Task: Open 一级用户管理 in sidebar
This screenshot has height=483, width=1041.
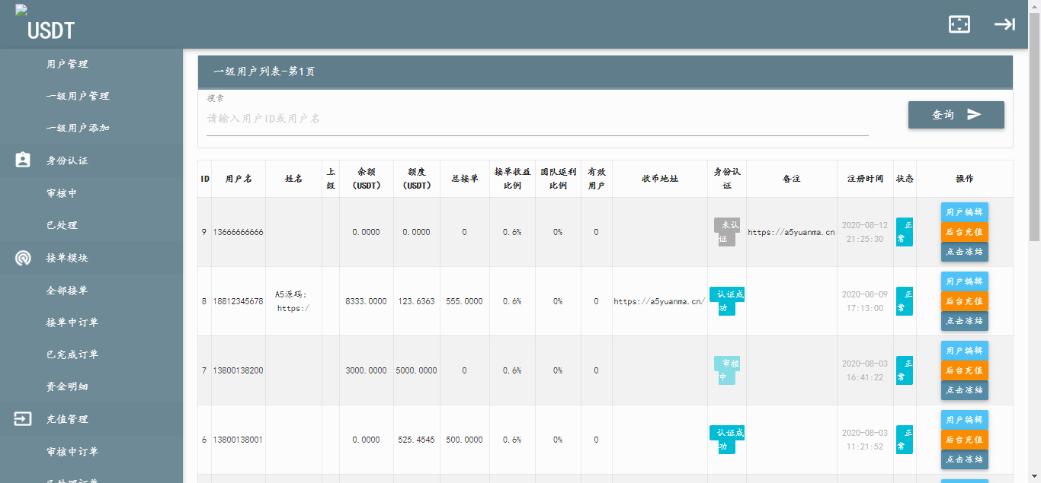Action: tap(78, 96)
